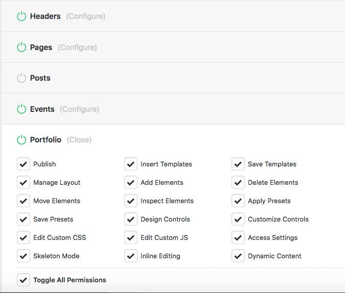The width and height of the screenshot is (345, 293).
Task: Collapse Portfolio with Close link
Action: point(79,140)
